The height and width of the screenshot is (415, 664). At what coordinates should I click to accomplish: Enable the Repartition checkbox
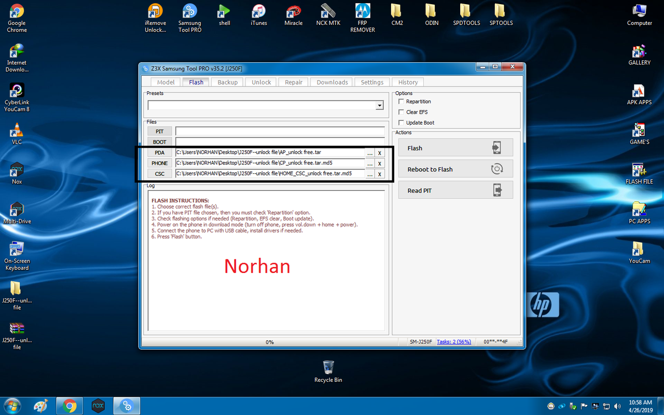[x=401, y=102]
